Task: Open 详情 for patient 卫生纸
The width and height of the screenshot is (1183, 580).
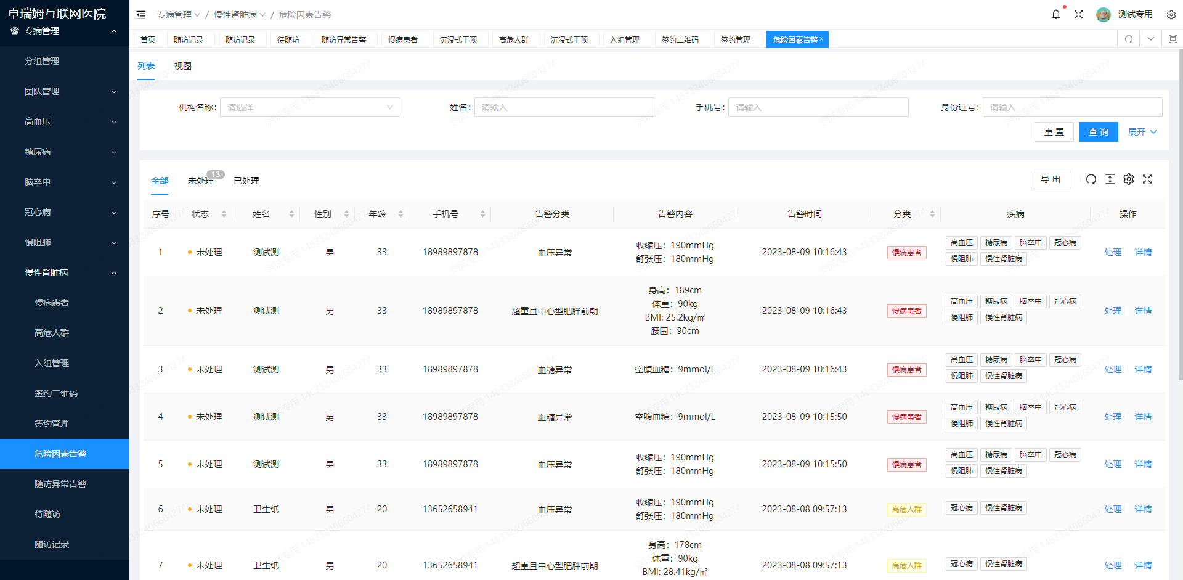Action: [1142, 509]
